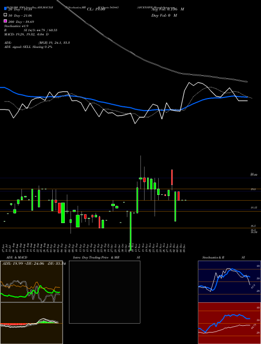Click the white 50 Day EMA legend swatch
This screenshot has height=344, width=261.
(x=5, y=15)
